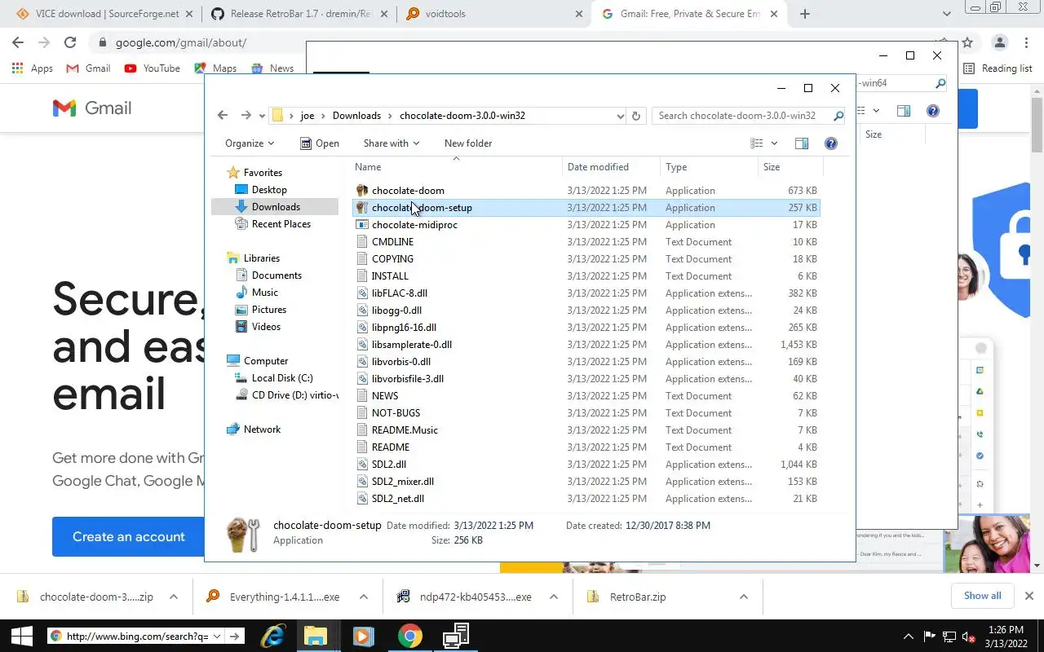Open Chrome from the taskbar

point(409,636)
